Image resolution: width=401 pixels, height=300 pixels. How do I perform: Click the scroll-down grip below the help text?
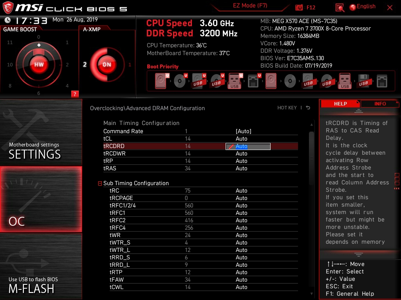tap(359, 255)
